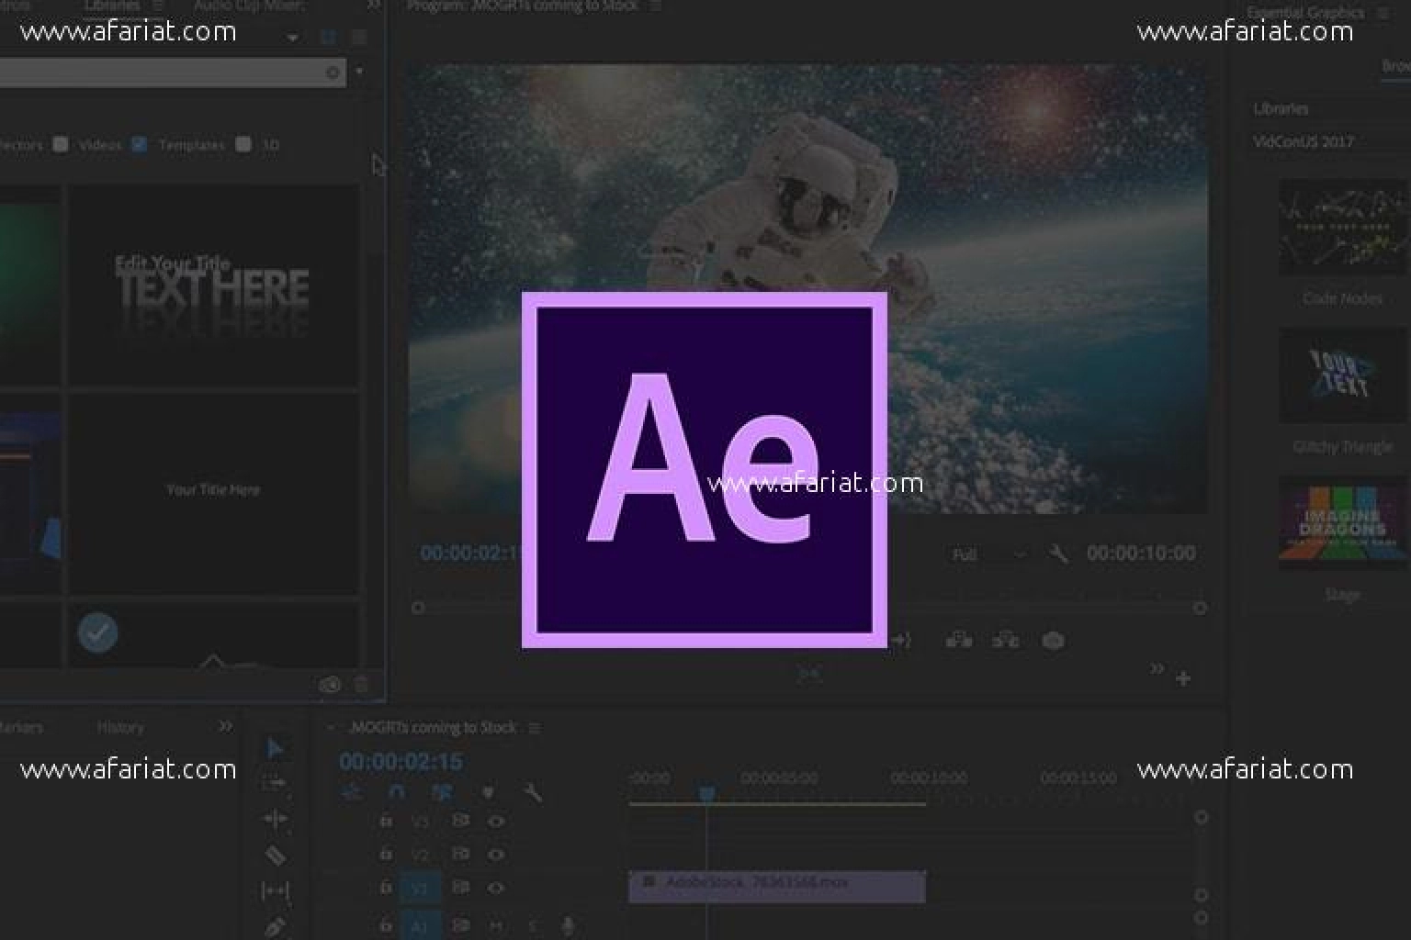This screenshot has width=1411, height=940.
Task: Switch to the Audio Clip Mixer tab
Action: [249, 6]
